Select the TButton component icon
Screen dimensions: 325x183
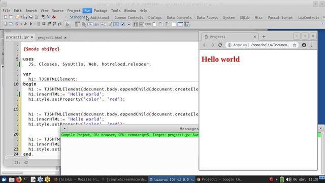coord(90,24)
